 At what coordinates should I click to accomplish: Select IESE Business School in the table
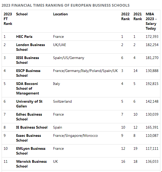[x=27, y=60]
